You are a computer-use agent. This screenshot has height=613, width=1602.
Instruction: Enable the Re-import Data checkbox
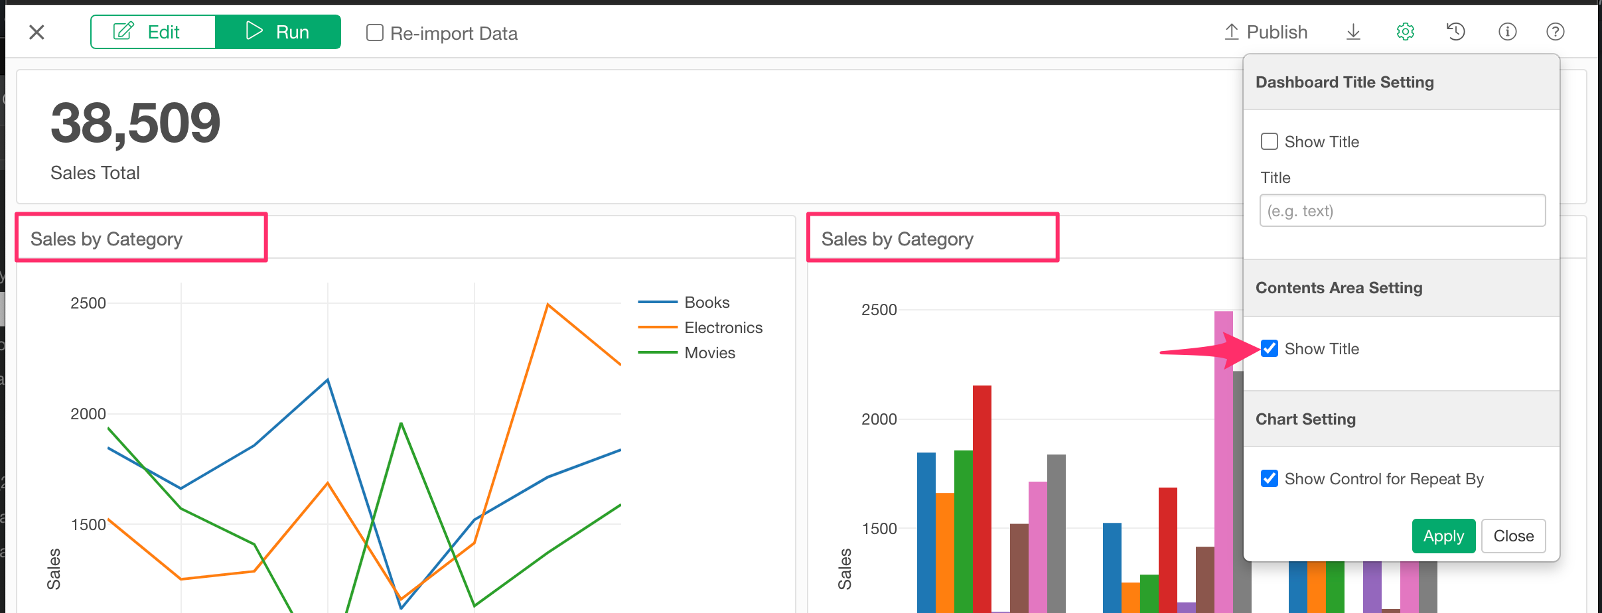[375, 33]
